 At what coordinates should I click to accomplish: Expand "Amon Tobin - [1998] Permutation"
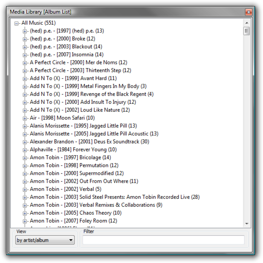tap(25, 165)
